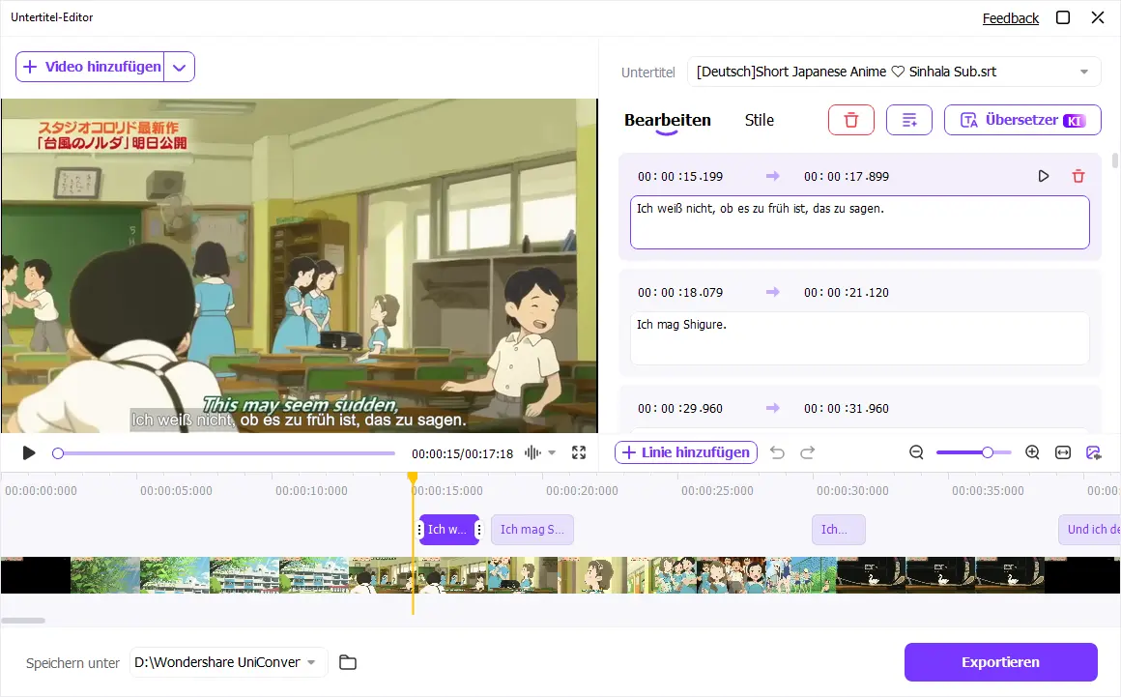Delete the 00:00:15.199 subtitle entry

coord(1078,176)
